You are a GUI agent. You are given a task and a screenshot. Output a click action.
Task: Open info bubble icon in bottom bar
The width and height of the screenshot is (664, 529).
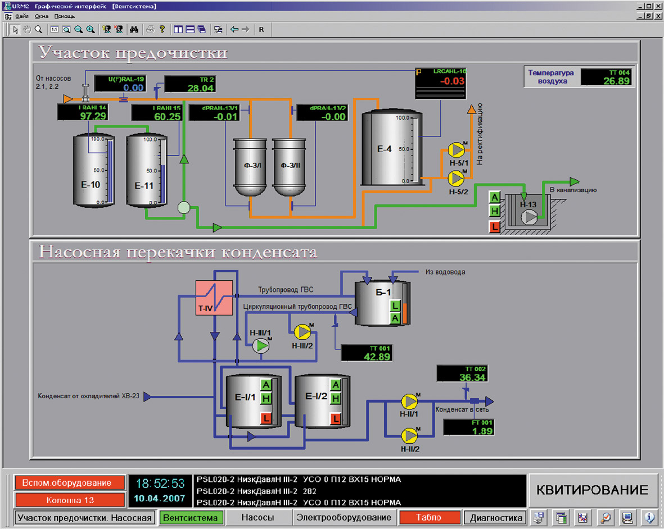click(x=649, y=518)
